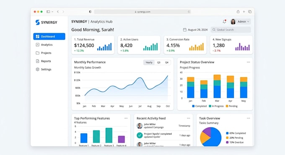
Task: Open a new tab with plus icon
Action: click(x=244, y=12)
